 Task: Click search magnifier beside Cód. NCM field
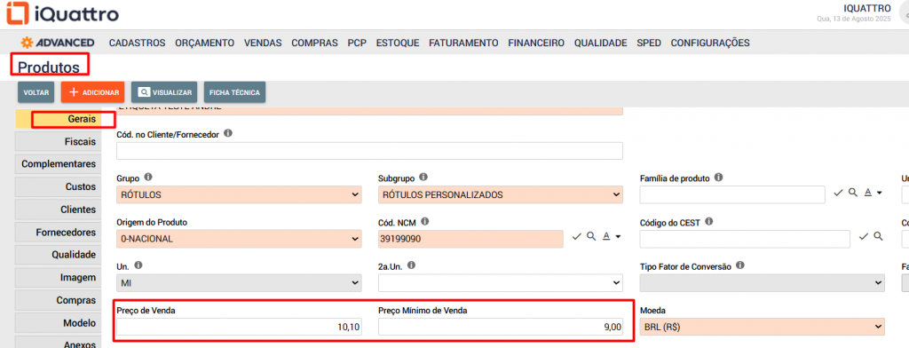coord(590,236)
